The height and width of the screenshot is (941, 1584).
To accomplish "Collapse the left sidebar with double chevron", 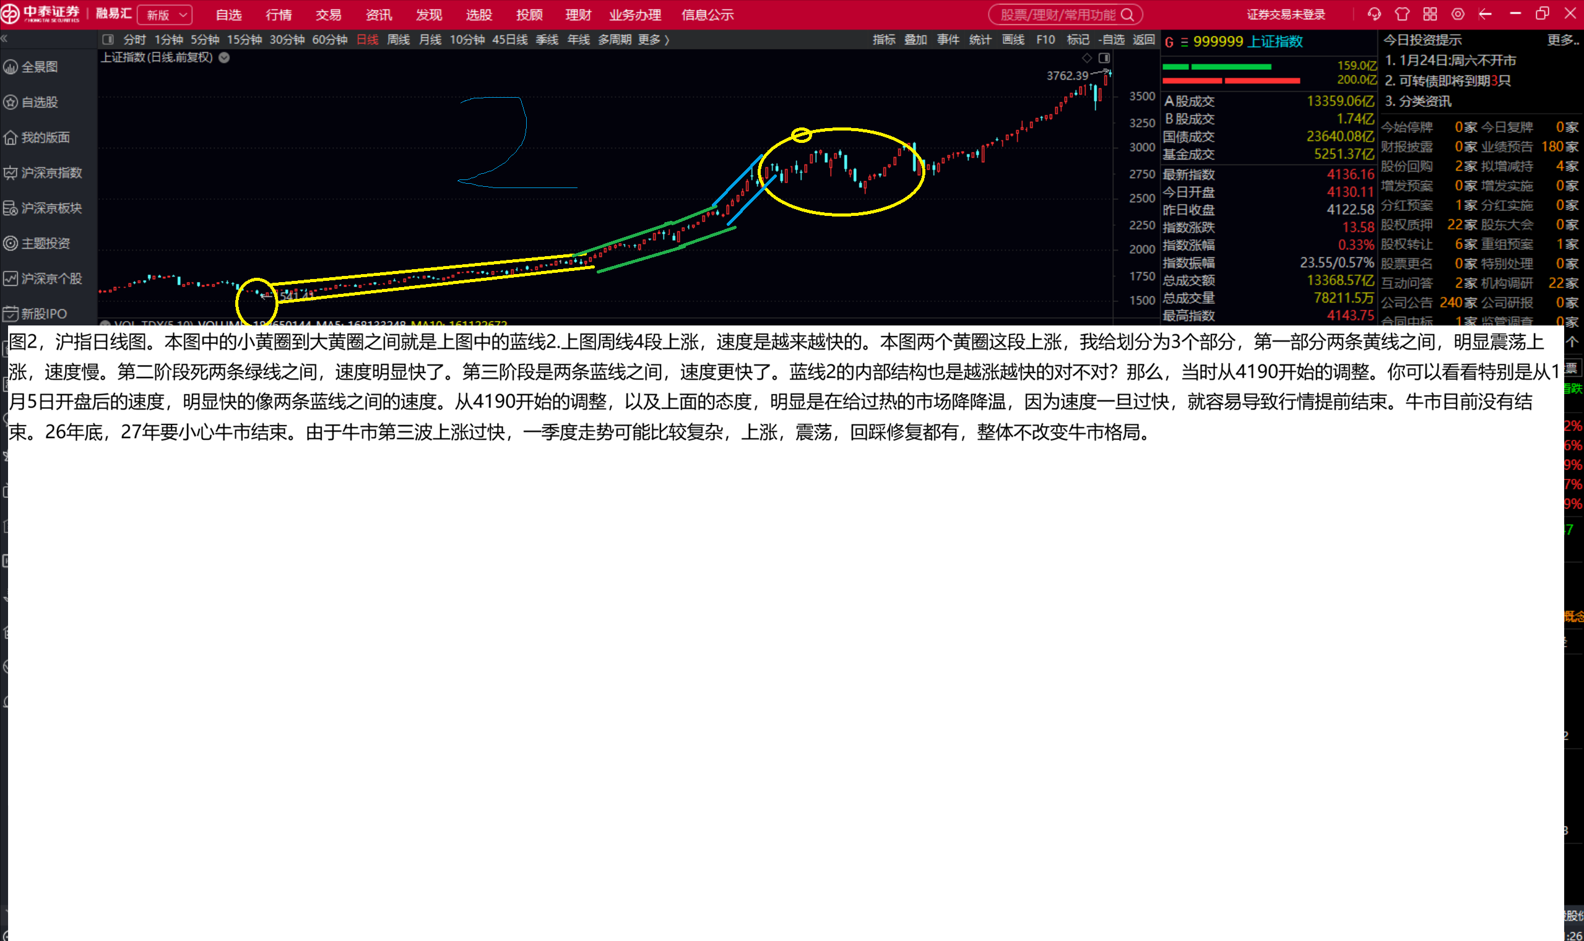I will (4, 39).
